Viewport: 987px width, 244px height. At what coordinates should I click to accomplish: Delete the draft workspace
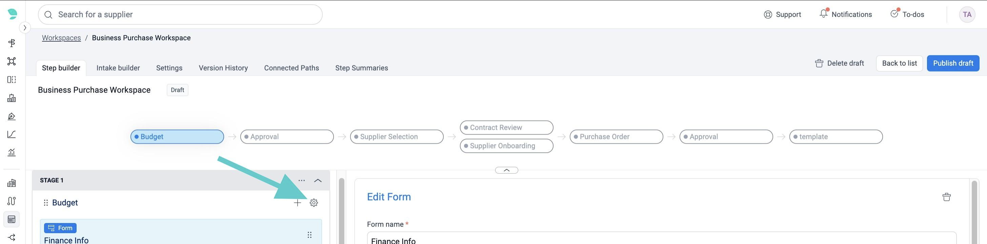pos(839,63)
